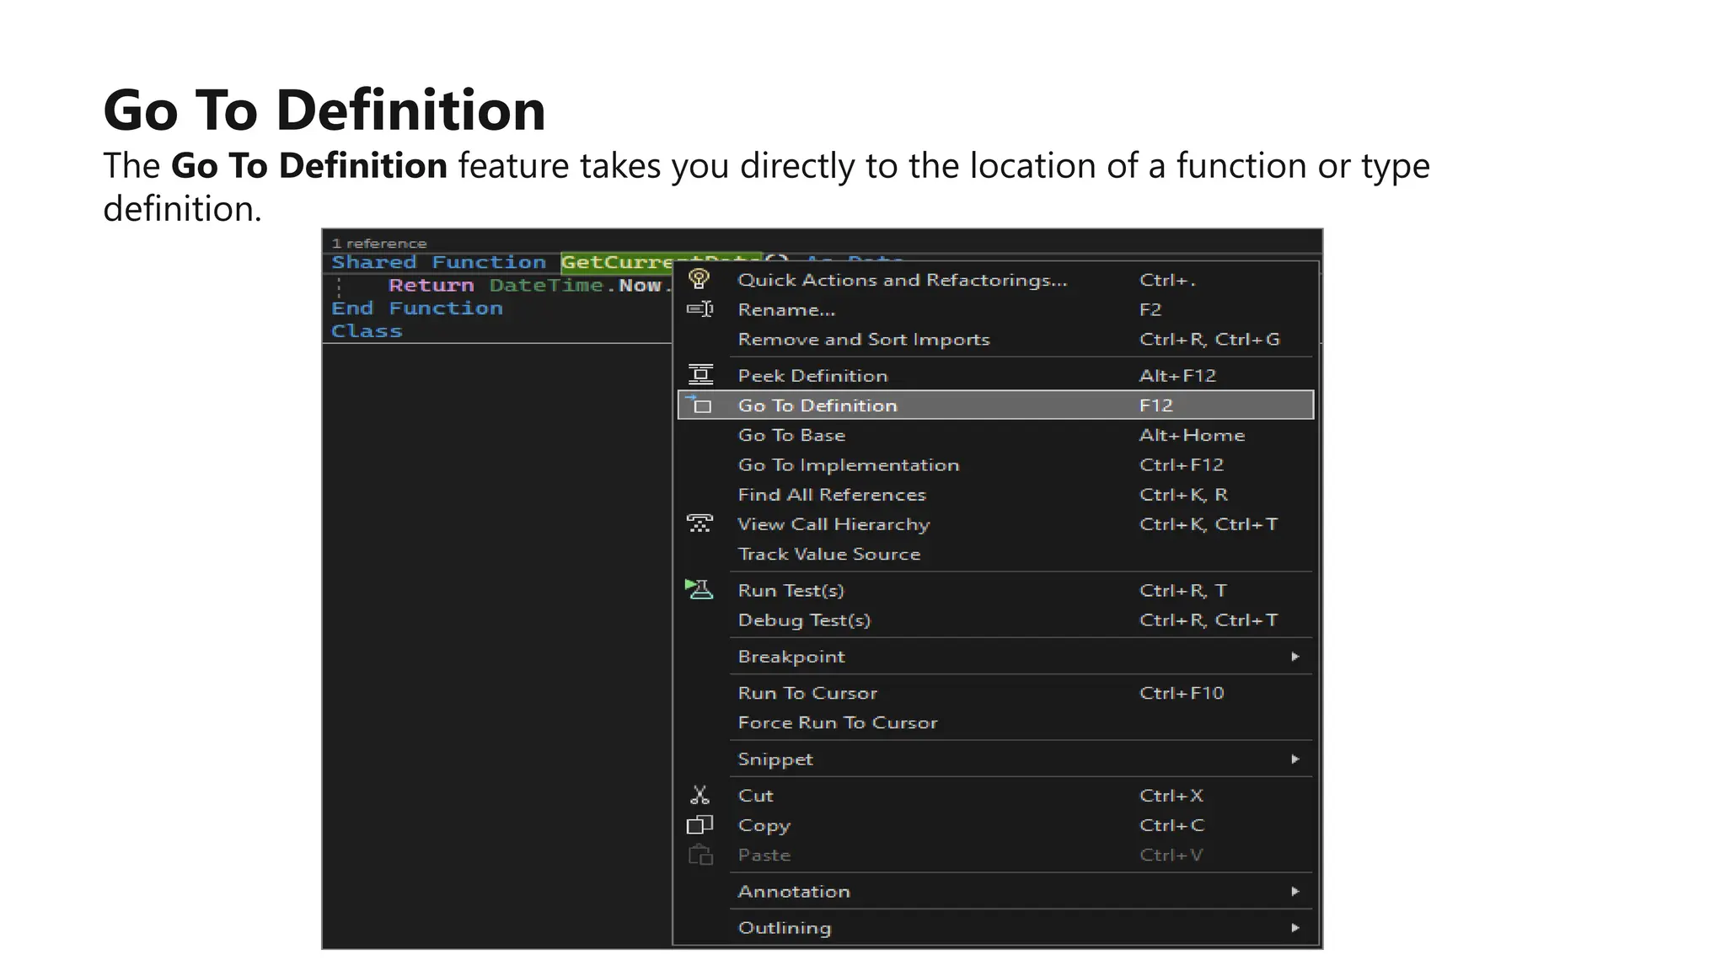Choose Track Value Source
This screenshot has height=971, width=1726.
(x=995, y=554)
